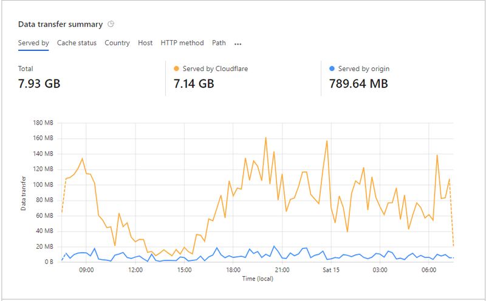Click the 140 MB y-axis label

pyautogui.click(x=43, y=154)
